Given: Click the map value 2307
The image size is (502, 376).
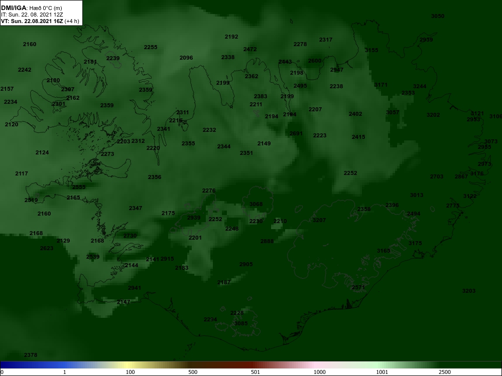Looking at the screenshot, I should tap(68, 90).
